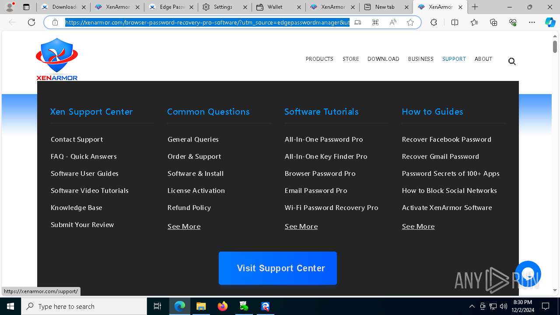Open Browser Password Pro tutorial

click(x=320, y=174)
